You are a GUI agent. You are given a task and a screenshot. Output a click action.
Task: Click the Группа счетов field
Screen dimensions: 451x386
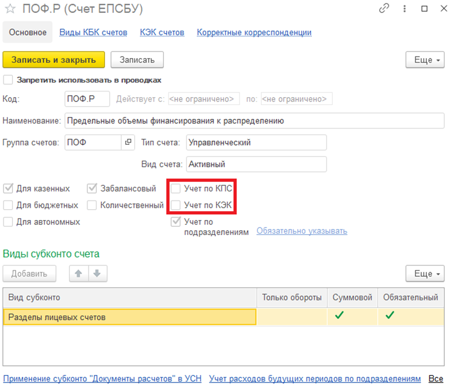tap(93, 142)
